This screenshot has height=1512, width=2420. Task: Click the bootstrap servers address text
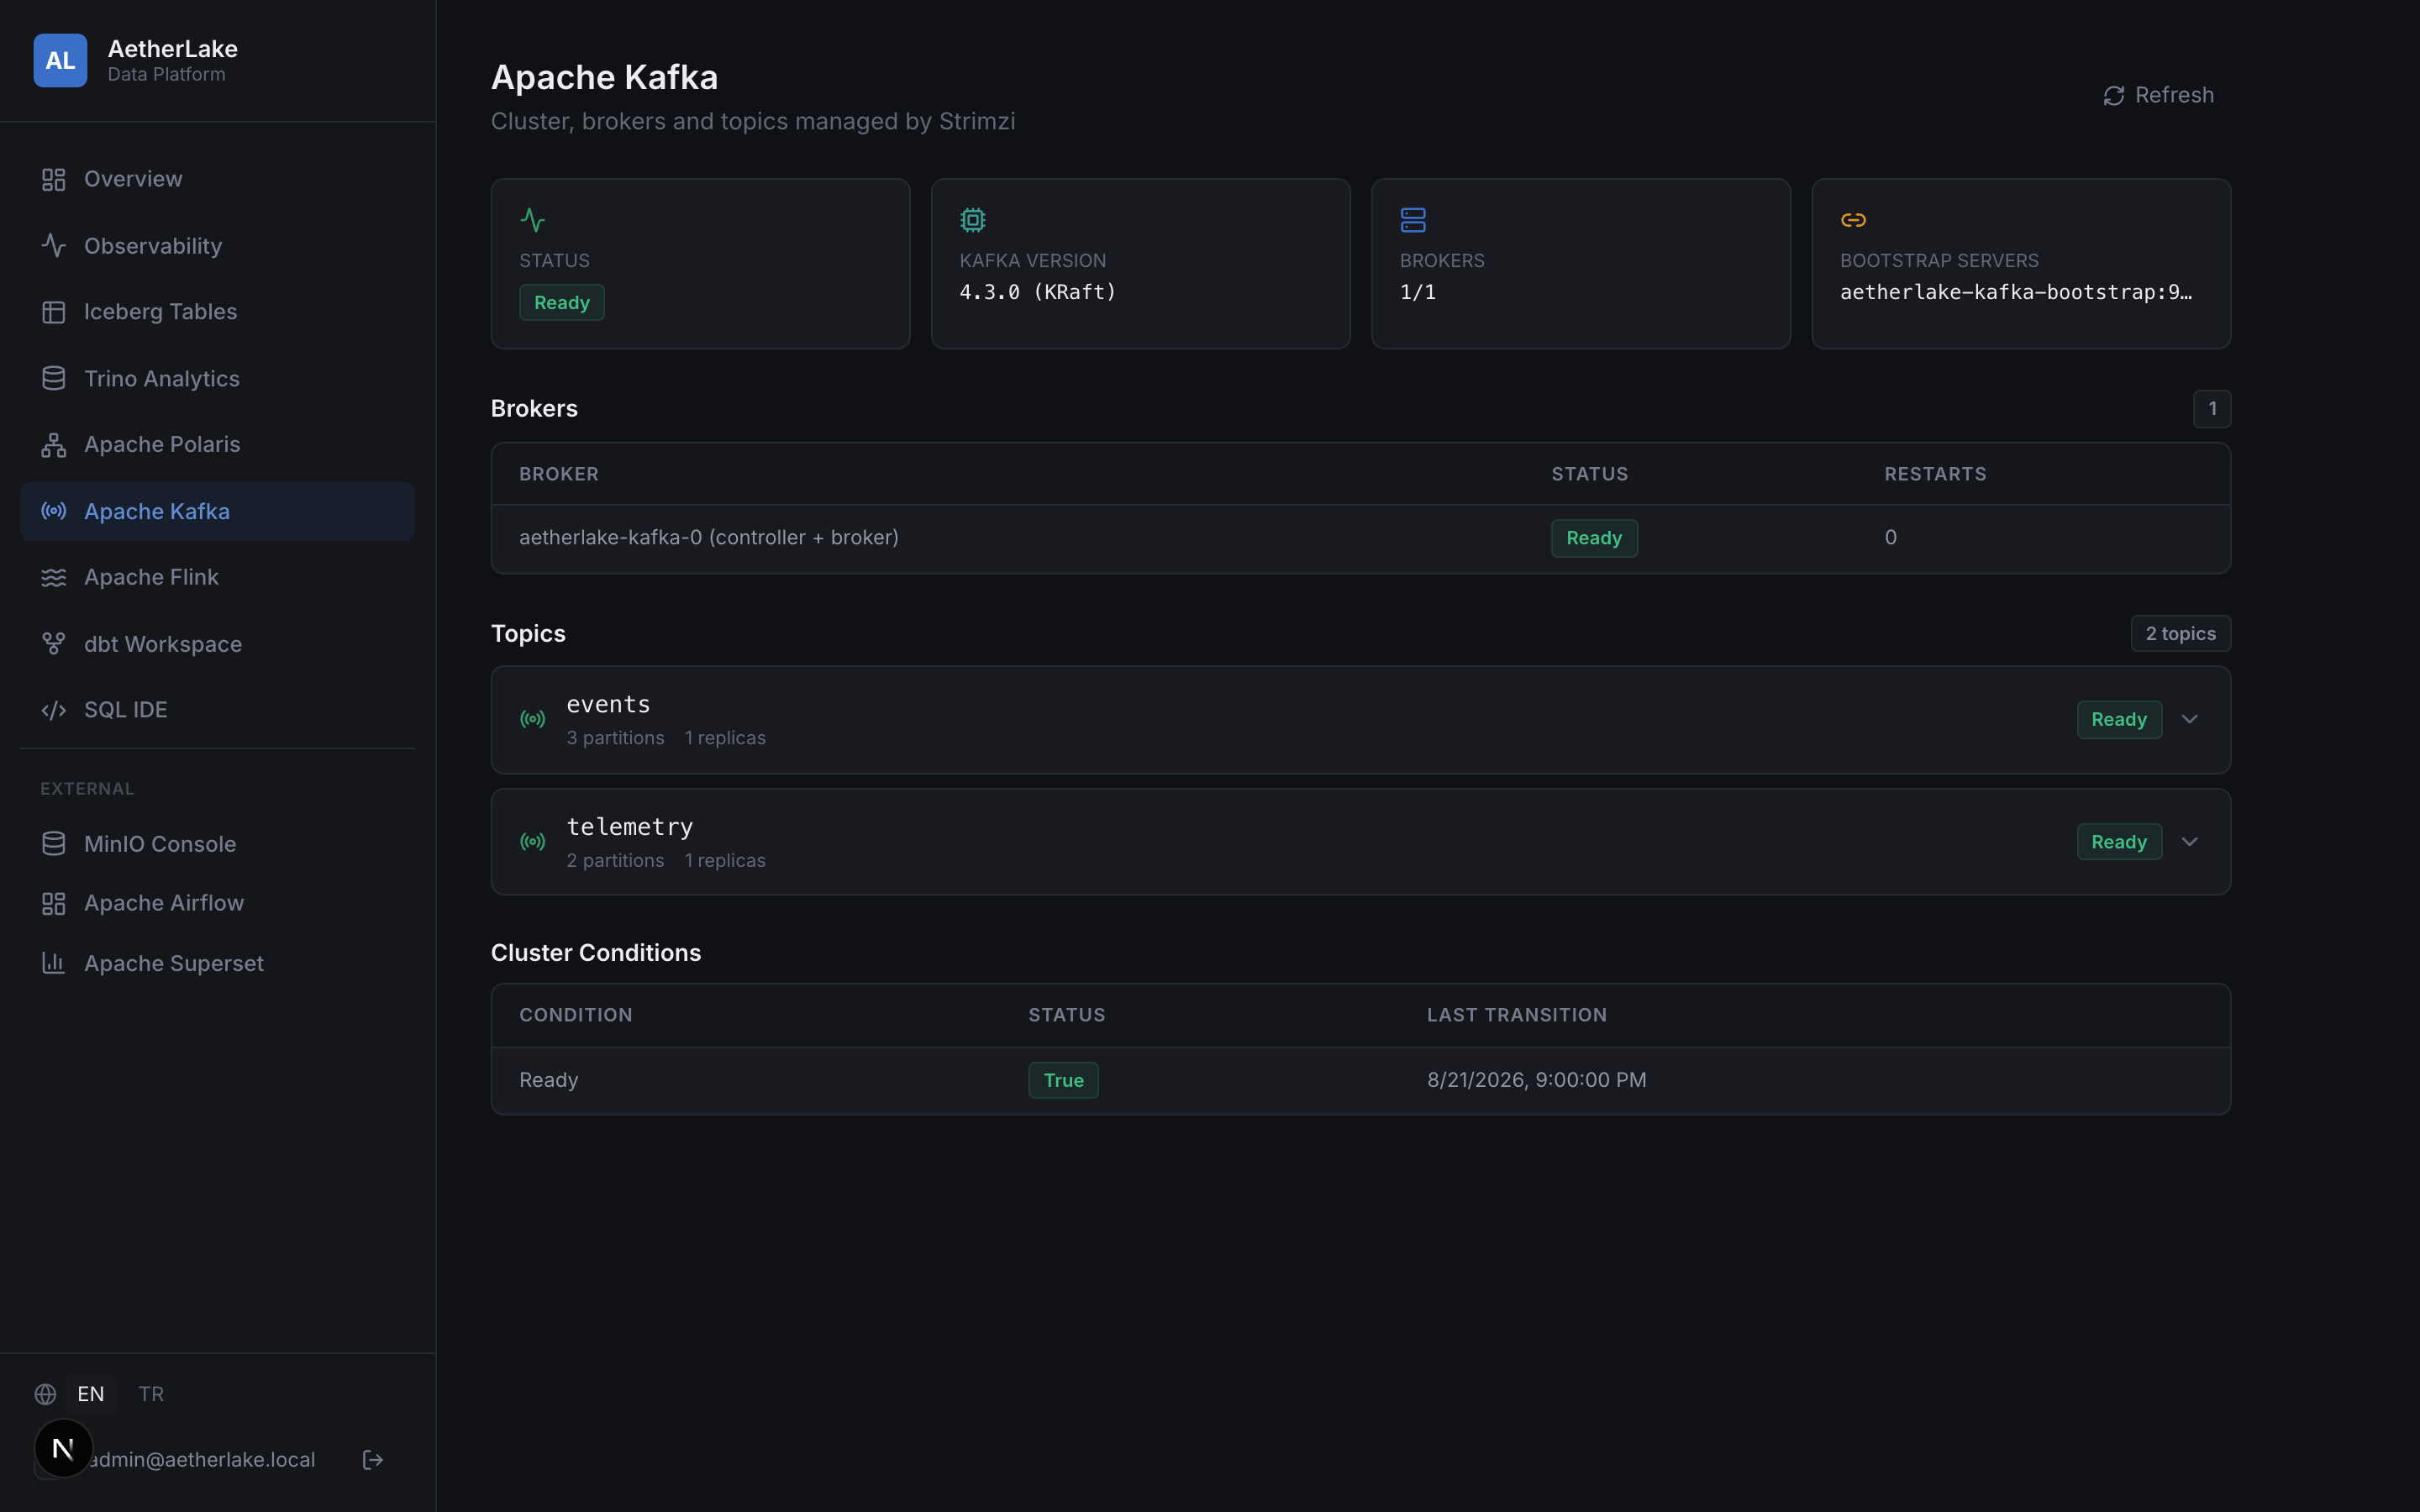pos(2016,292)
